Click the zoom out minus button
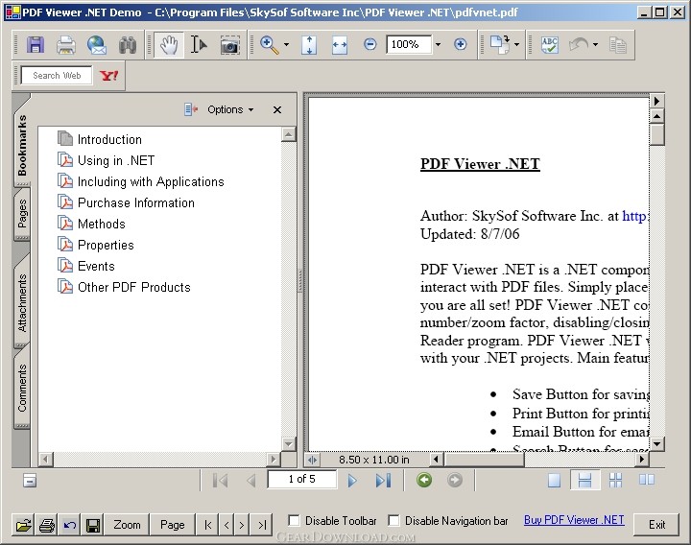691x545 pixels. 370,44
